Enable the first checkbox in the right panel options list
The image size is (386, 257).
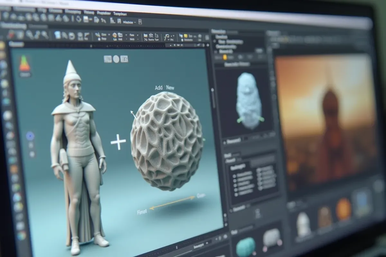click(x=234, y=176)
